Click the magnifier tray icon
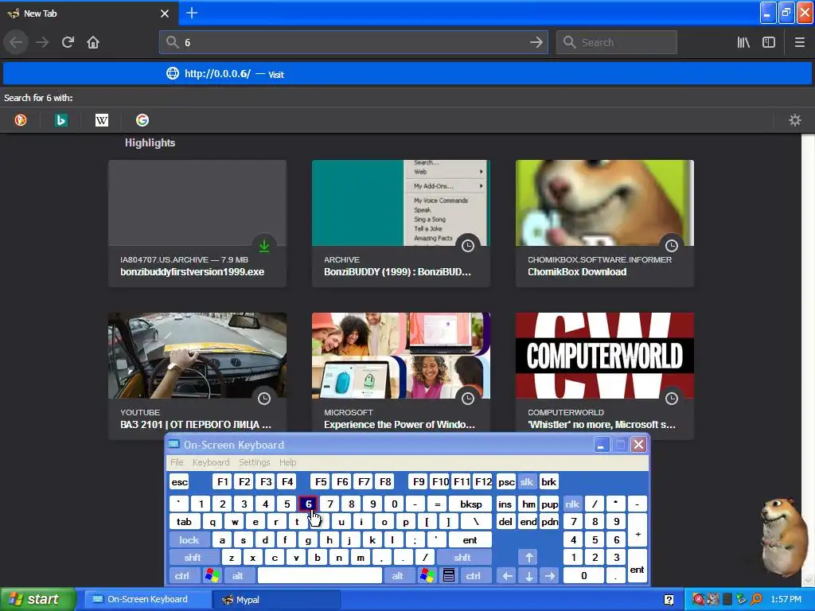The image size is (815, 611). point(756,599)
